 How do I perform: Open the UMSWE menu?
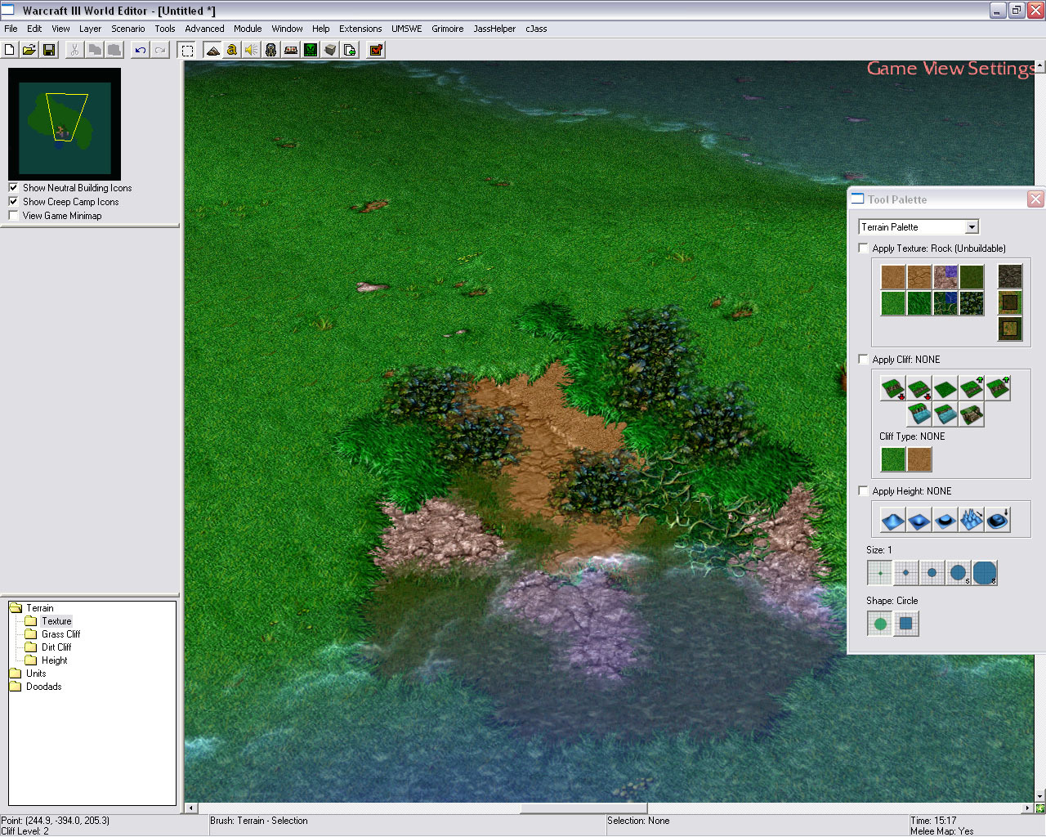407,29
